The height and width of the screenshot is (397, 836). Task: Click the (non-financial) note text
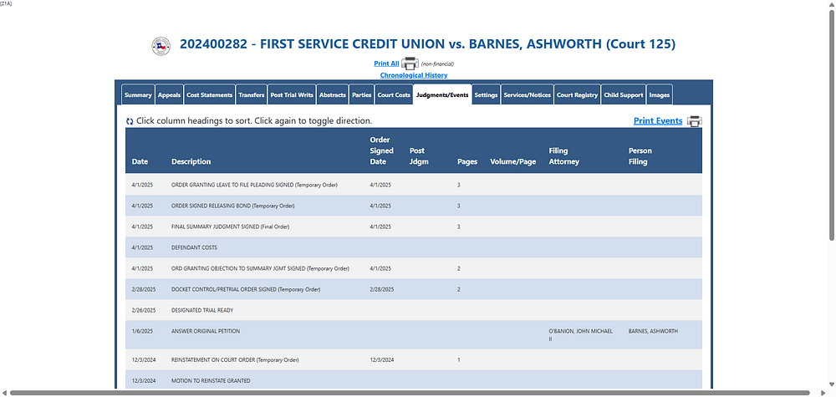[x=437, y=64]
